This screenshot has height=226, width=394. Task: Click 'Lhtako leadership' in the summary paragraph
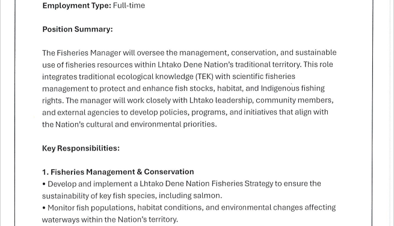(x=221, y=100)
